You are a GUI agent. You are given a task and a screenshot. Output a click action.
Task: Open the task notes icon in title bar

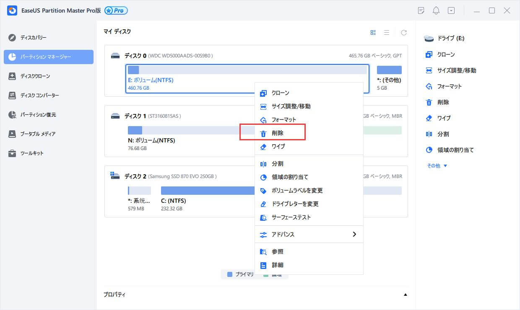point(421,10)
